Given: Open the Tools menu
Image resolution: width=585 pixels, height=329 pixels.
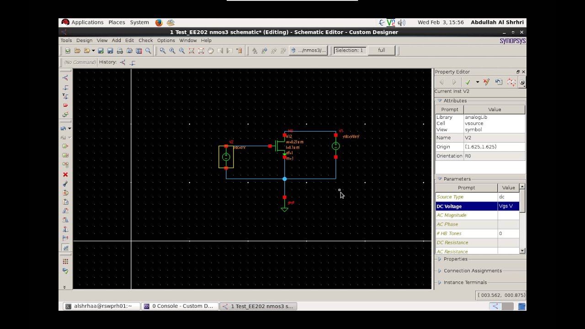Looking at the screenshot, I should click(x=66, y=40).
